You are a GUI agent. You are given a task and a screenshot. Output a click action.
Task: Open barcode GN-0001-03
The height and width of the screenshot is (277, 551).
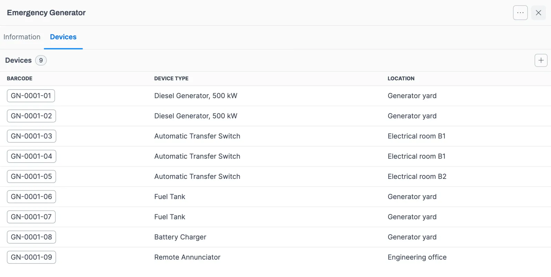(31, 136)
